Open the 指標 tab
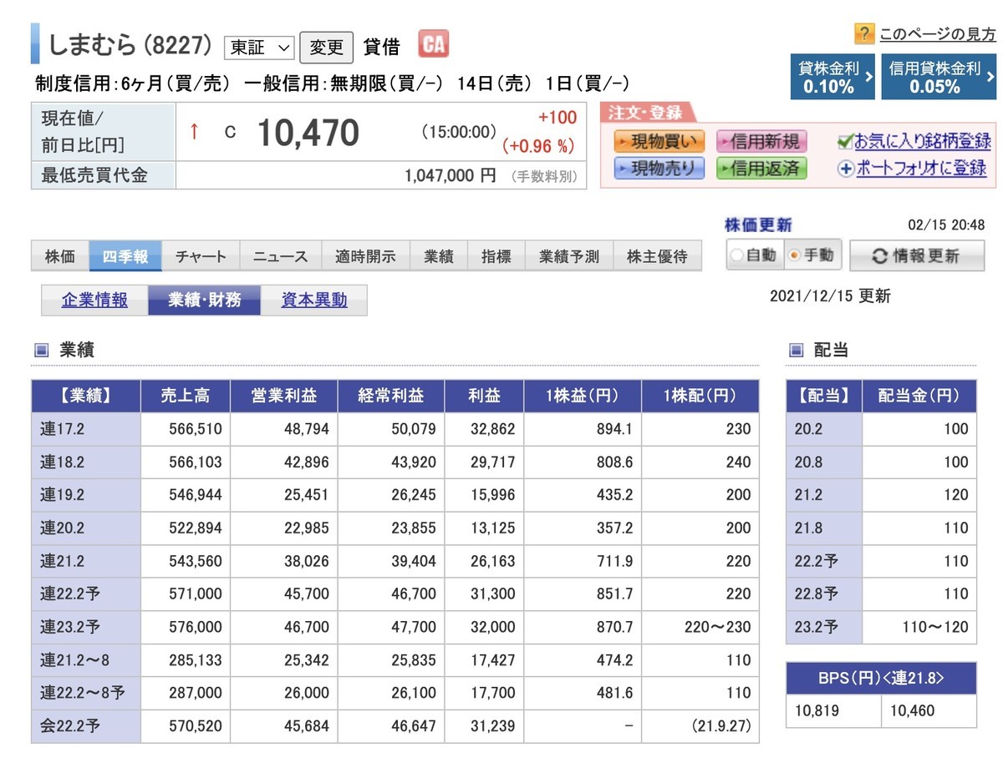The image size is (1003, 768). [496, 256]
